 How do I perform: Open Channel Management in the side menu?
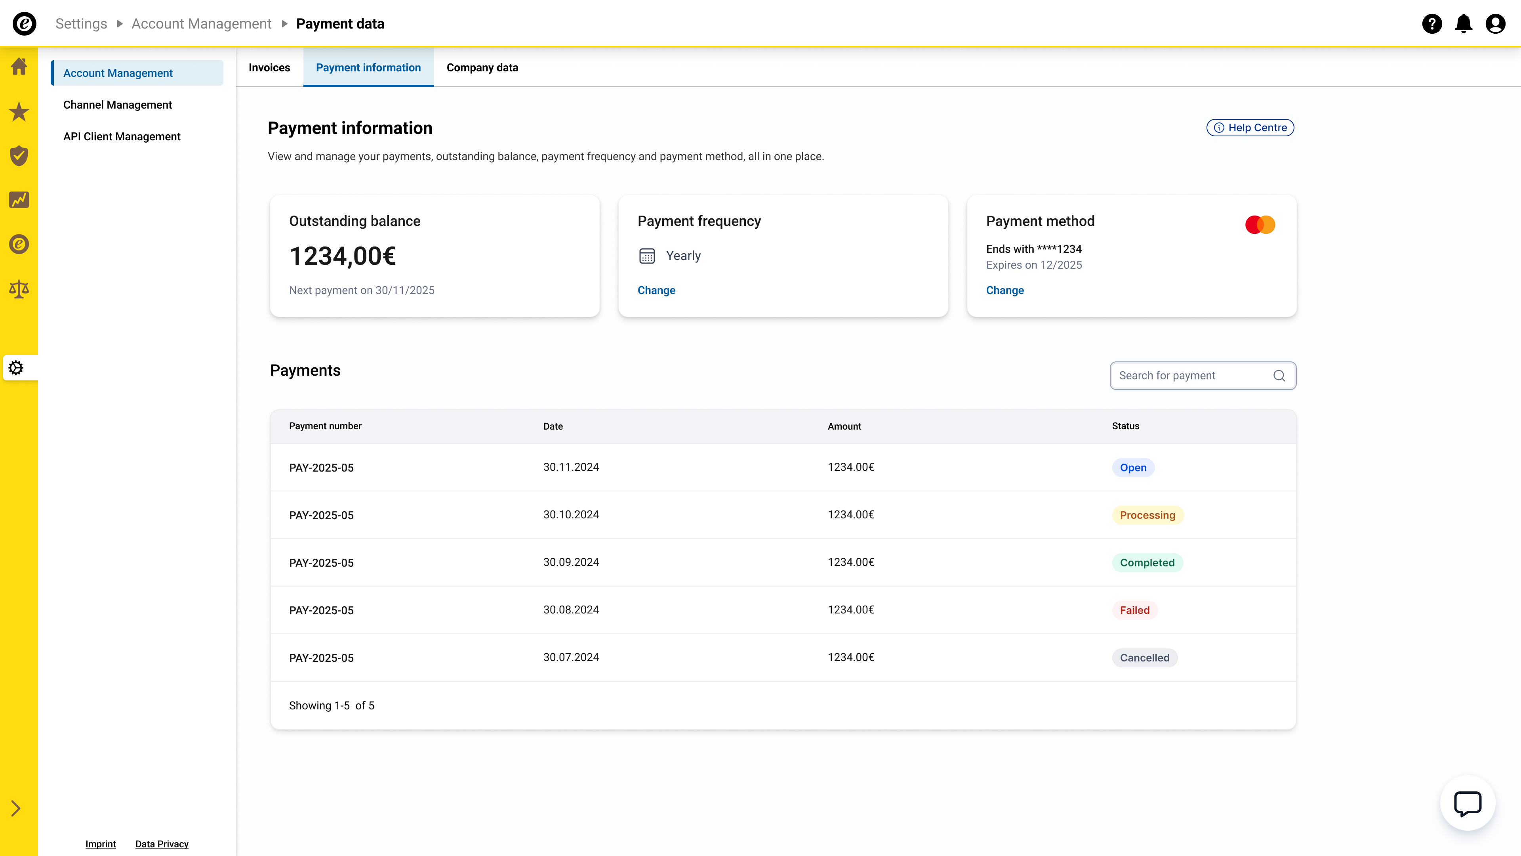118,105
